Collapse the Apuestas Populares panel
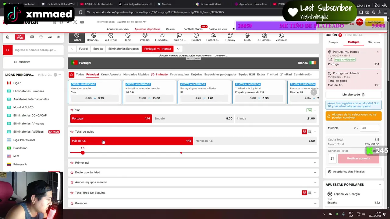The image size is (390, 219). coord(380,185)
